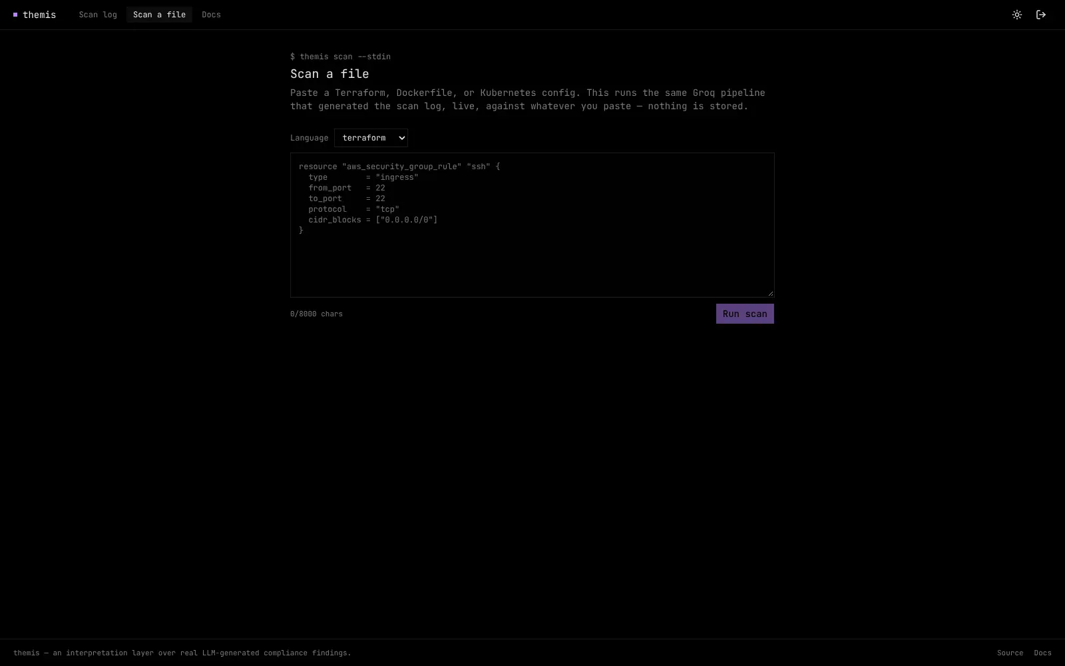The image size is (1065, 666).
Task: Open the Docs link in footer
Action: point(1042,653)
